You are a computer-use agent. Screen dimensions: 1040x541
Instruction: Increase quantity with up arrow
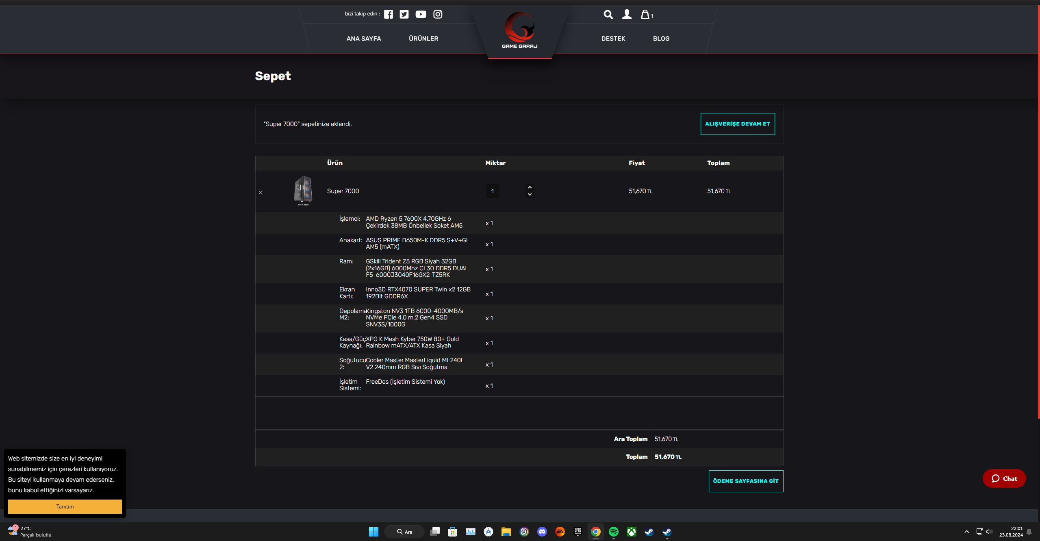(530, 187)
